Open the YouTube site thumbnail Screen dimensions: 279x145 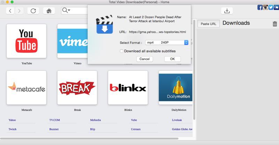(x=27, y=41)
